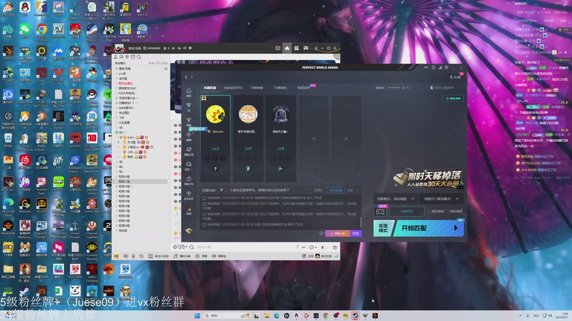Focus the YY chat message input field
Screen dimensions: 572x321
246,247
